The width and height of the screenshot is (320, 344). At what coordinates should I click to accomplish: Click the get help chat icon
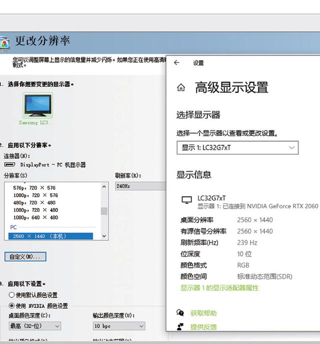pyautogui.click(x=180, y=313)
